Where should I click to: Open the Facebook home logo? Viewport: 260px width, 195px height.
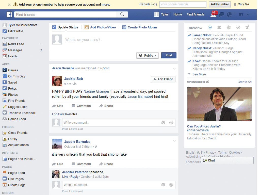[9, 14]
